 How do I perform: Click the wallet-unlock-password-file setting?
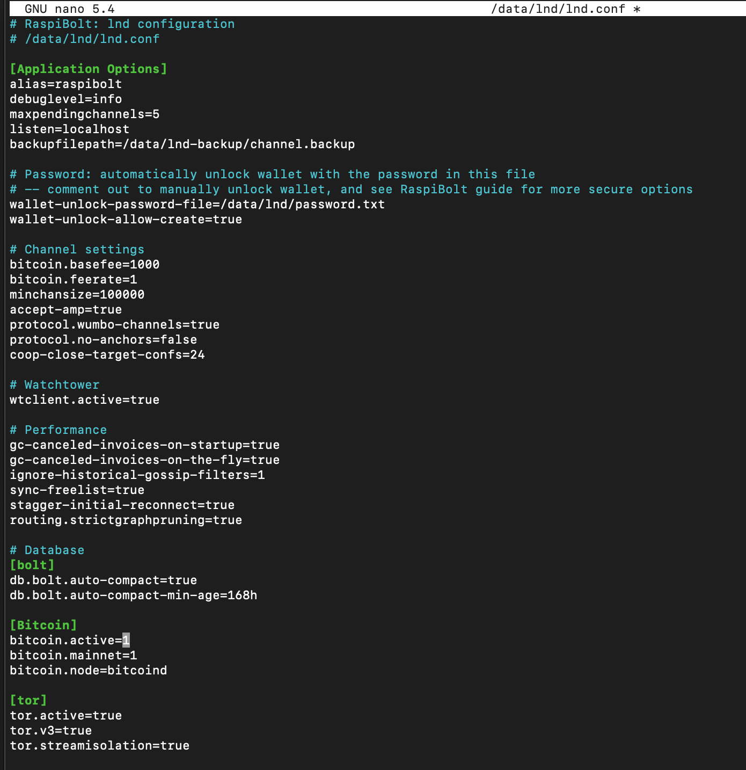pyautogui.click(x=197, y=204)
